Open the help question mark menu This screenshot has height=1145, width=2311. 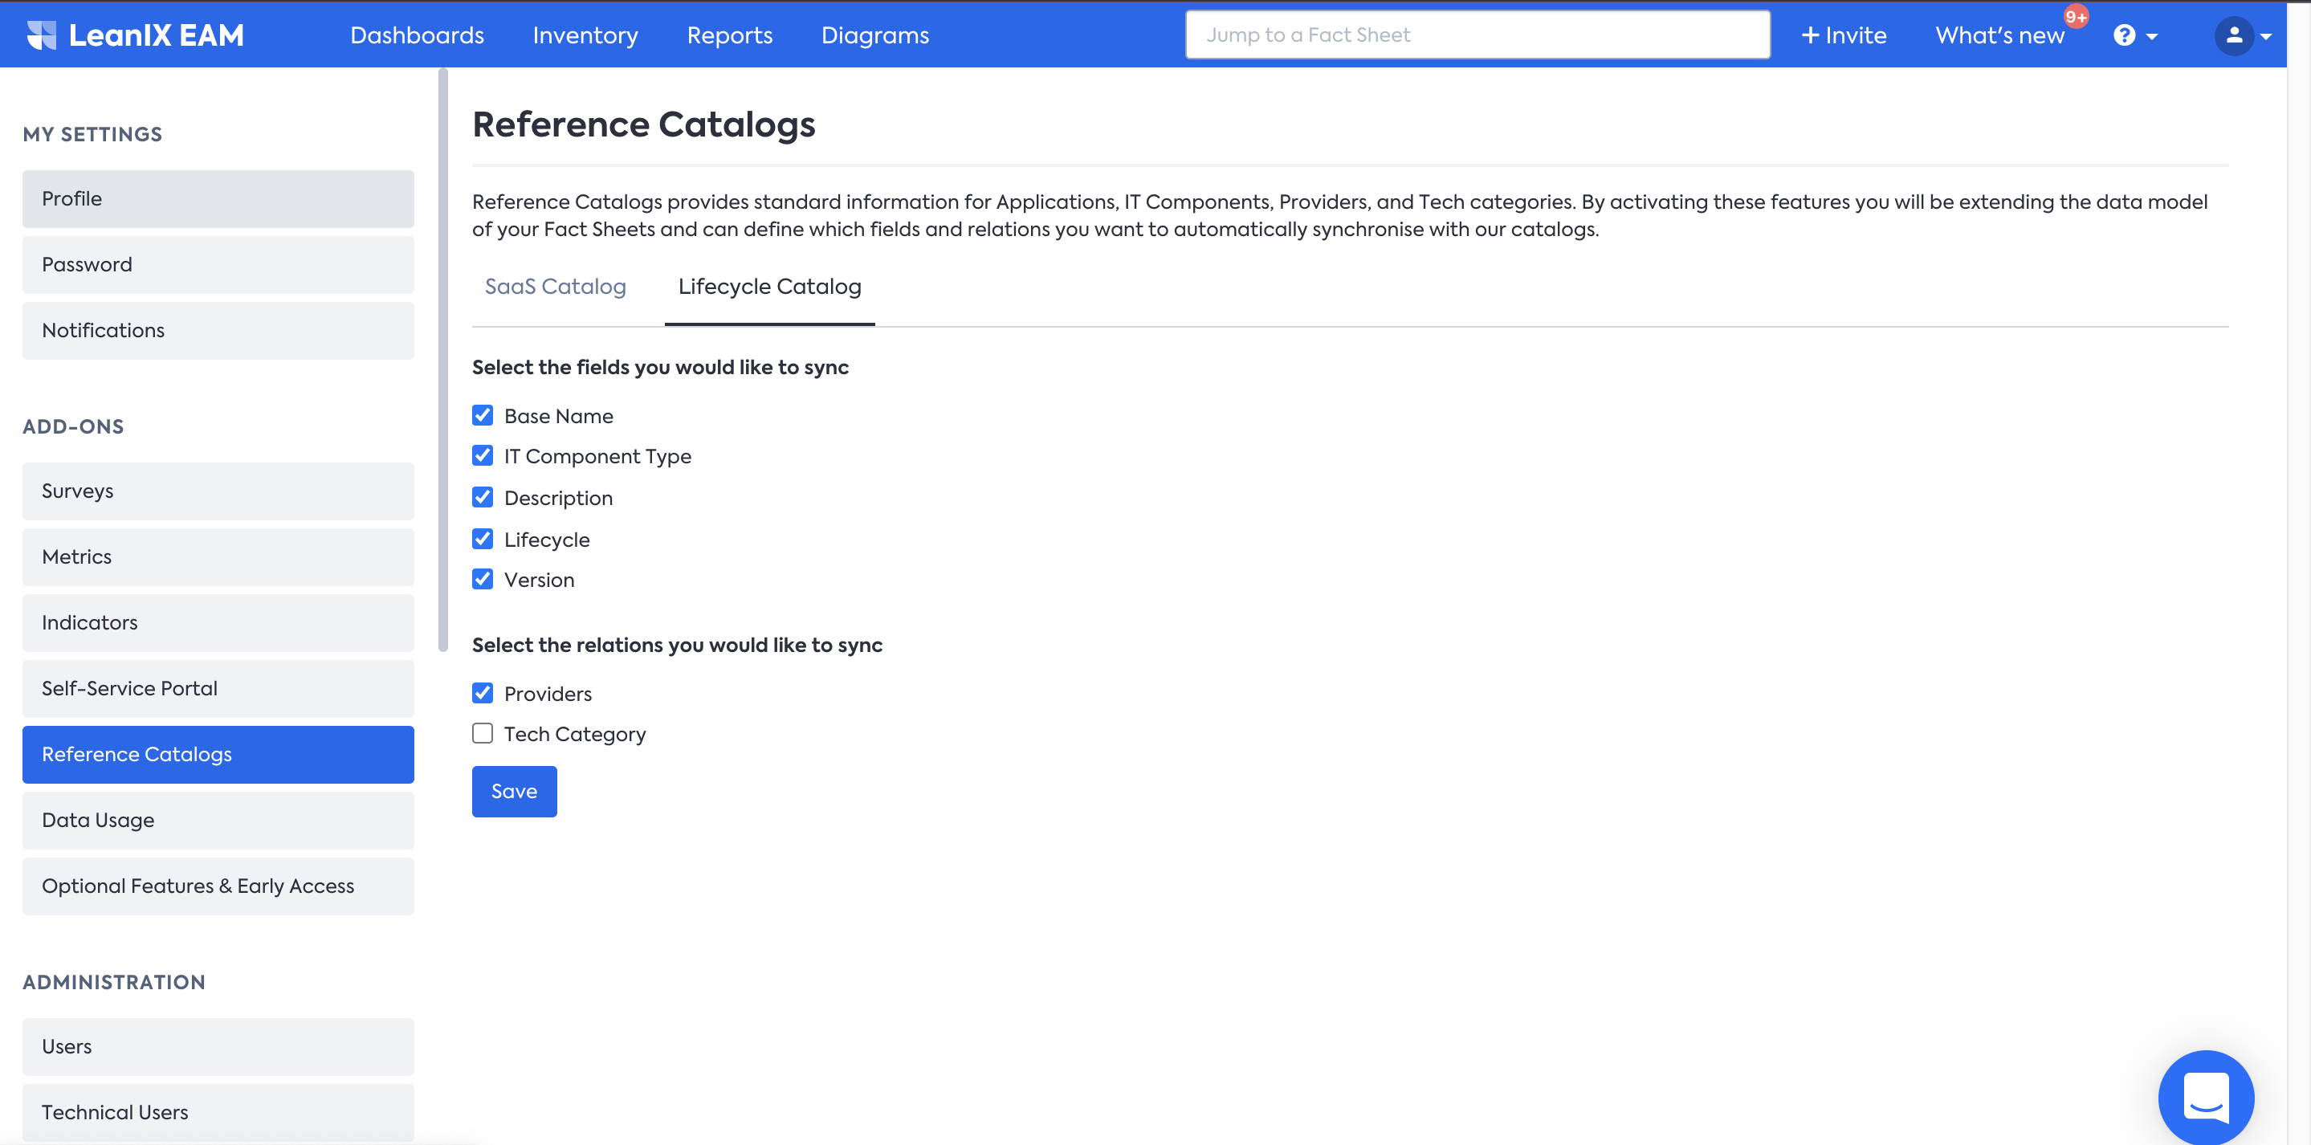[2134, 35]
